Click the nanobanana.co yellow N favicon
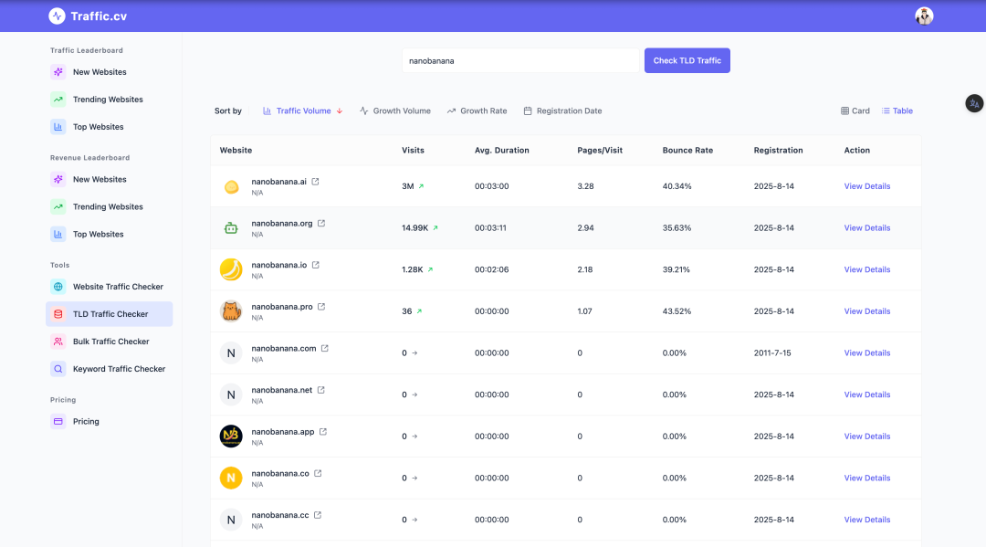Screen dimensions: 986x547 click(x=231, y=478)
